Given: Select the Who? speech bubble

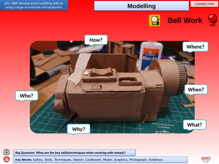Looking at the screenshot, I should point(27,96).
